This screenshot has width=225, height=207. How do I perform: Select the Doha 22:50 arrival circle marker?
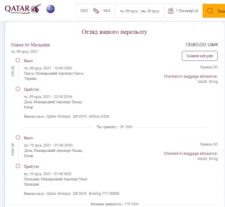point(18,89)
